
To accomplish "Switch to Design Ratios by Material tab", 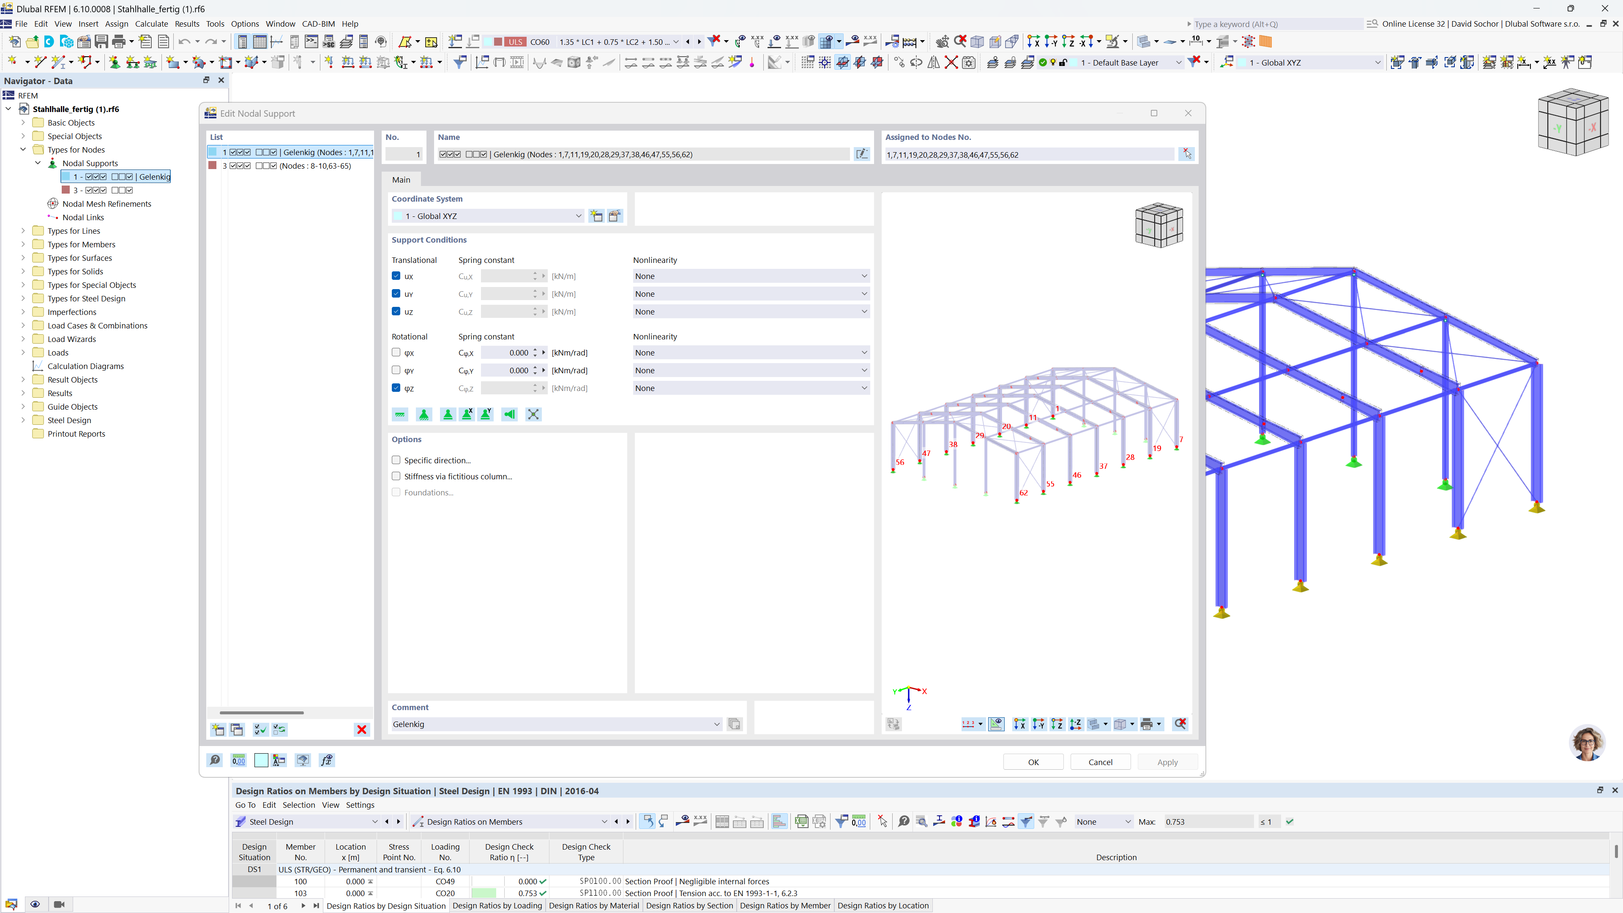I will [x=593, y=905].
